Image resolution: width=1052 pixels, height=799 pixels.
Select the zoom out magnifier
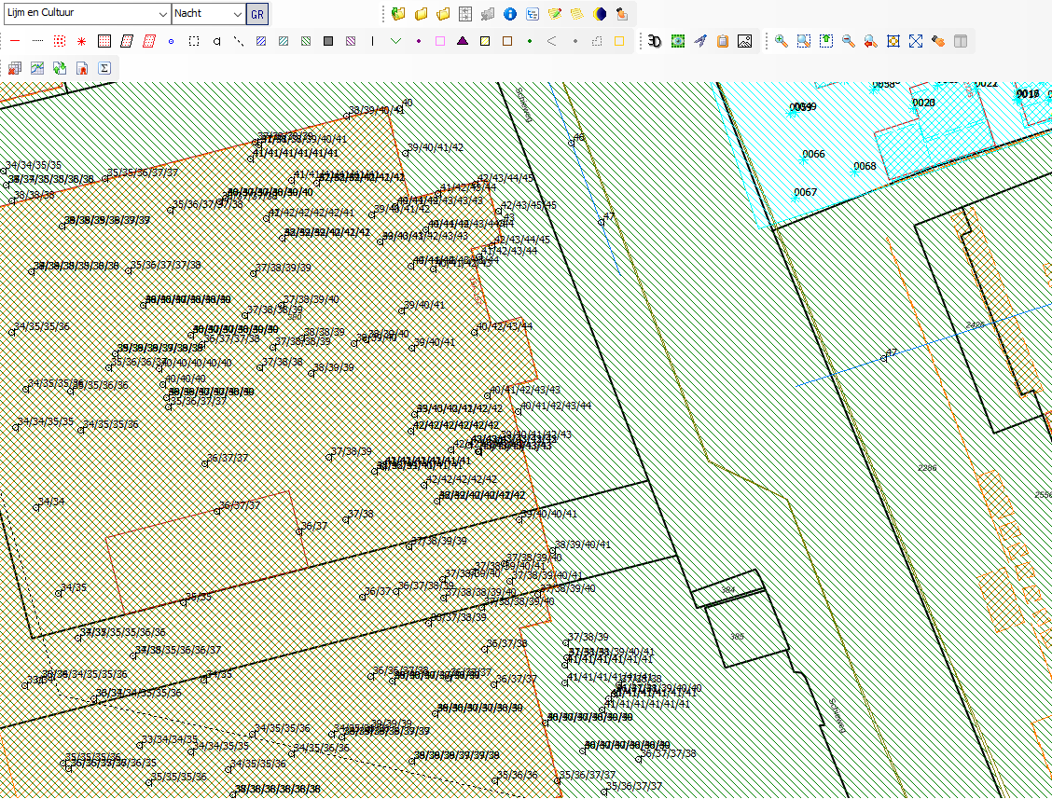849,41
